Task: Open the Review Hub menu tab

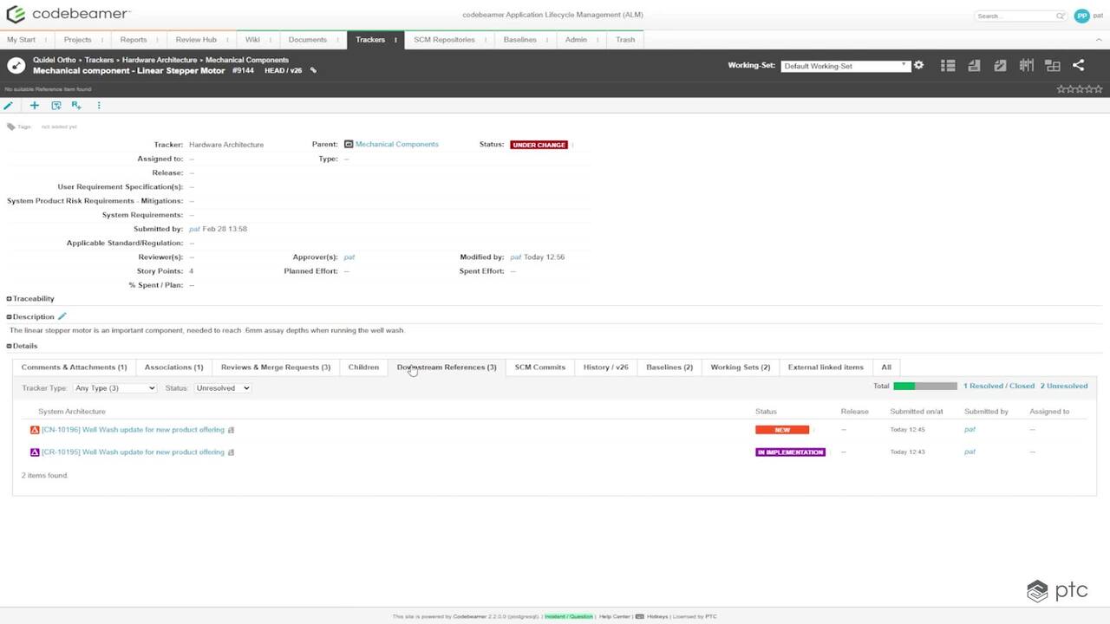Action: coord(196,40)
